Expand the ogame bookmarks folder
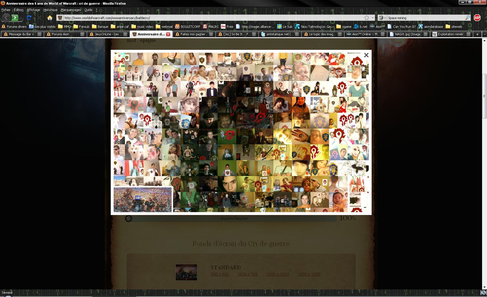This screenshot has width=487, height=297. 344,27
